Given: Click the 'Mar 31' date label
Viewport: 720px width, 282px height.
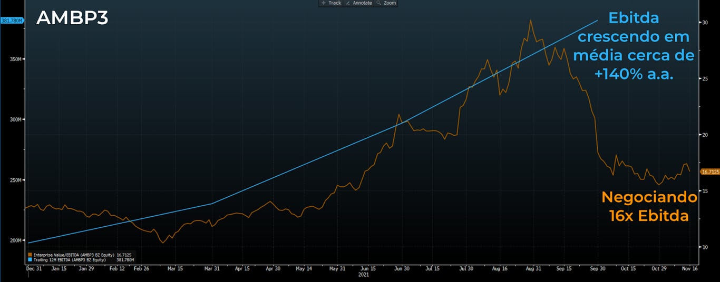Looking at the screenshot, I should (x=212, y=268).
